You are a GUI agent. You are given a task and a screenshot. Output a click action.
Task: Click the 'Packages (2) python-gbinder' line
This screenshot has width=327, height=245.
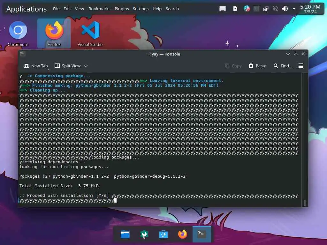click(103, 176)
